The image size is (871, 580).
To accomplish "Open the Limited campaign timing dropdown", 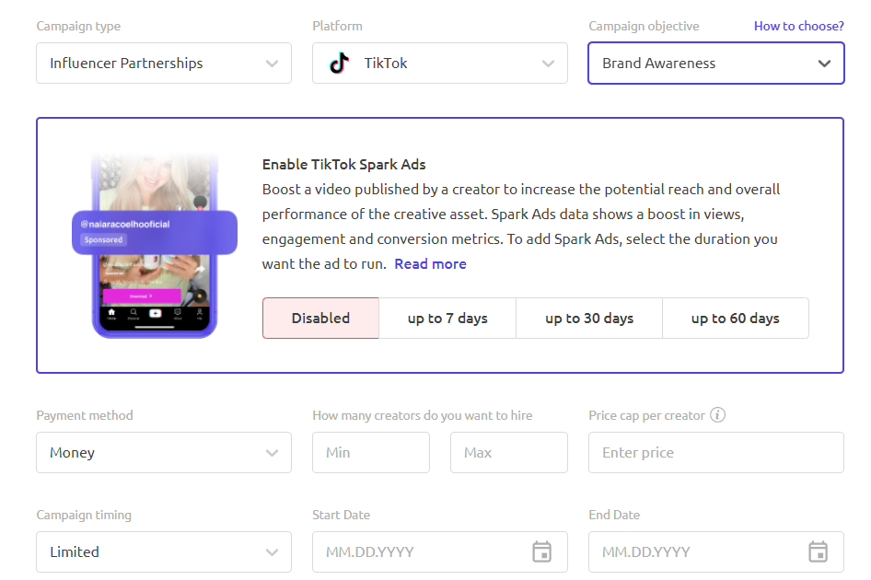I will point(164,552).
